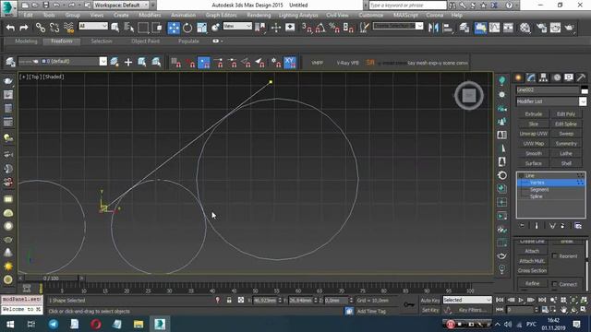
Task: Click the Sweep modifier button
Action: pyautogui.click(x=566, y=134)
